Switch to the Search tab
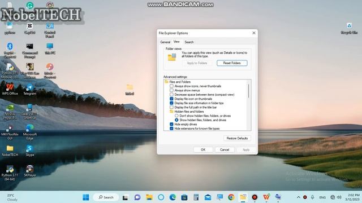 tap(189, 42)
